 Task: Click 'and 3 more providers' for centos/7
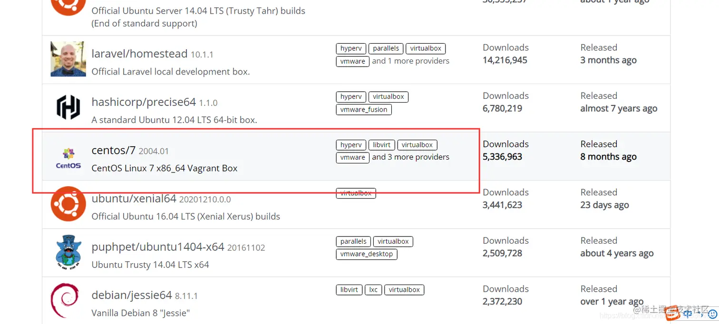411,157
